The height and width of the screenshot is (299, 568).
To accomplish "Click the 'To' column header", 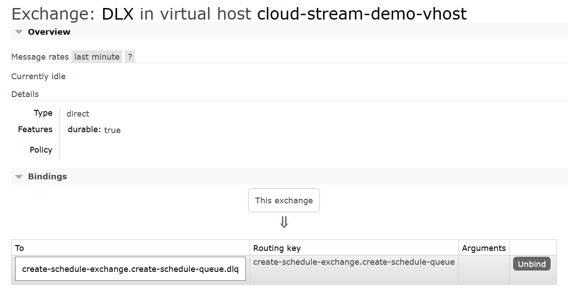I will (x=20, y=248).
